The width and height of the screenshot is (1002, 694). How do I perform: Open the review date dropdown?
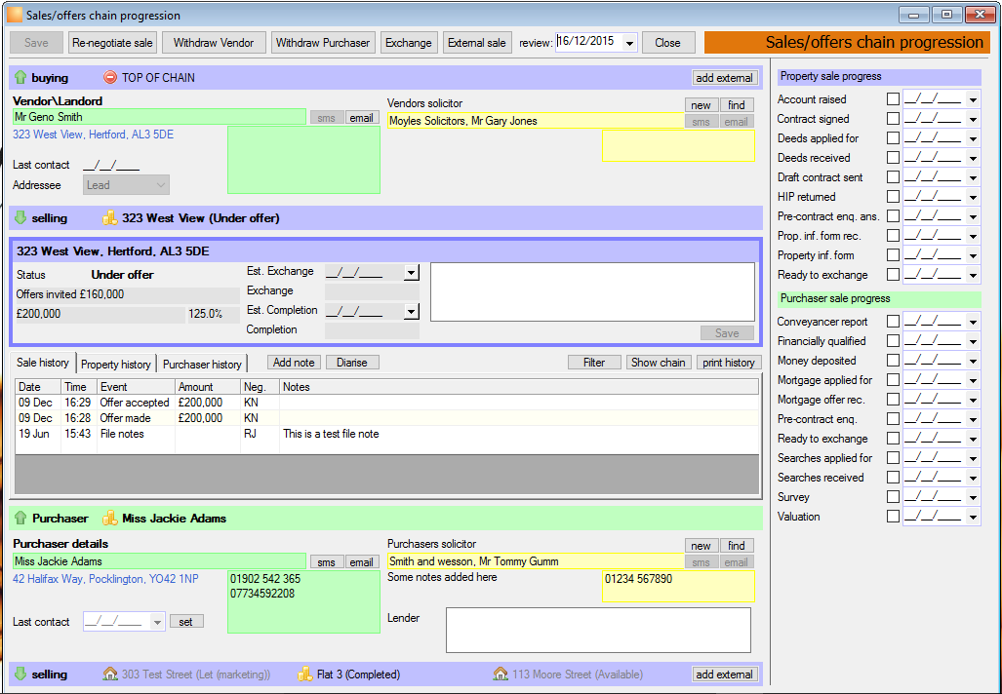(629, 43)
